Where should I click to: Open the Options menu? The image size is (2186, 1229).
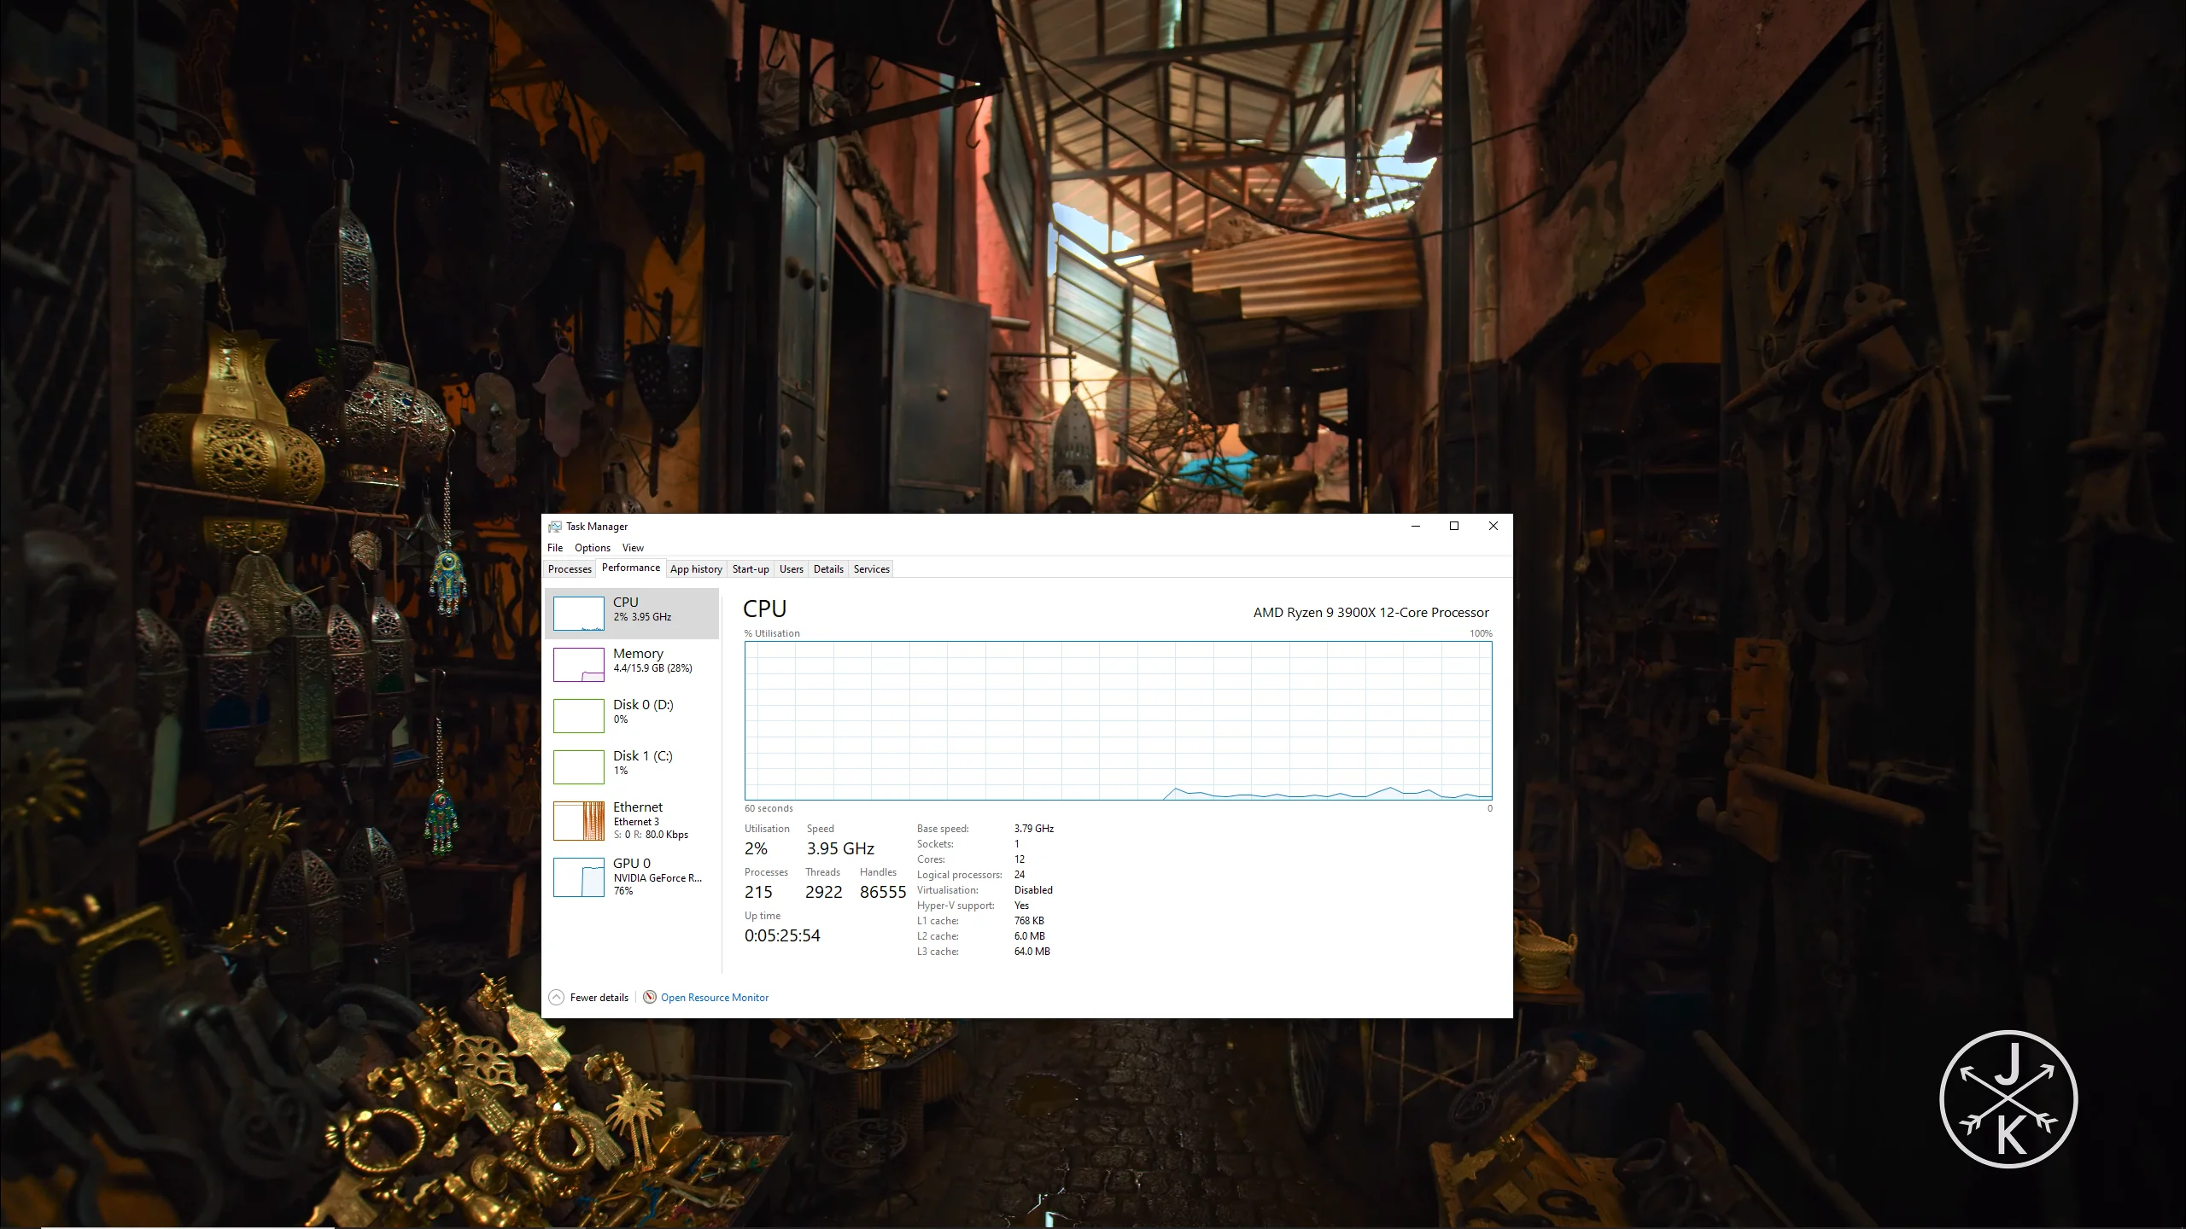tap(593, 548)
